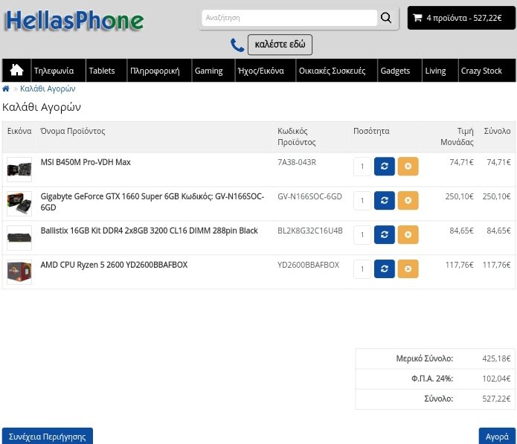517x444 pixels.
Task: Open Ballistix 16GB Kit product thumbnail
Action: (19, 238)
